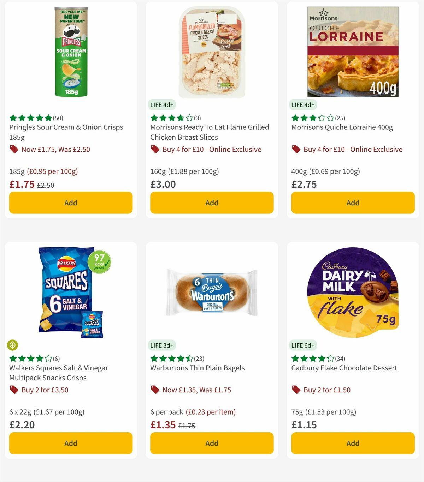Click the LIFE 4d+ badge on Quiche Lorraine

click(x=303, y=105)
